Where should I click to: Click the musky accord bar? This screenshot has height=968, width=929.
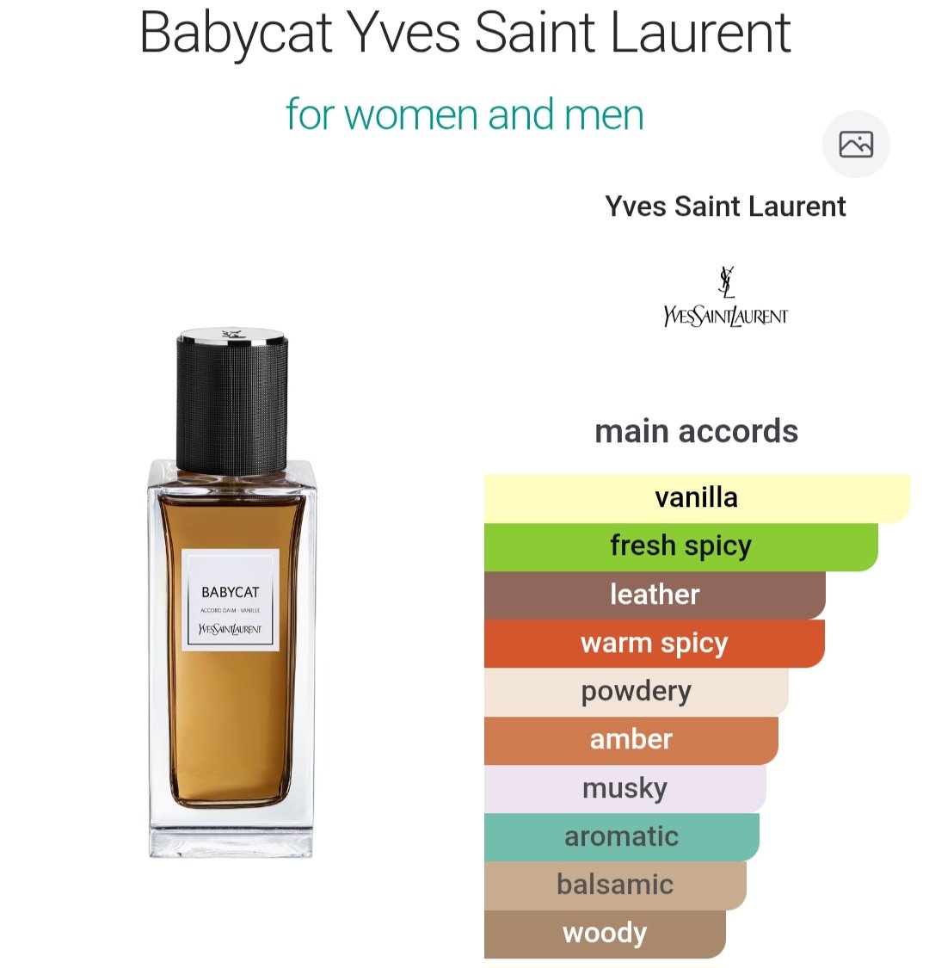pyautogui.click(x=625, y=788)
